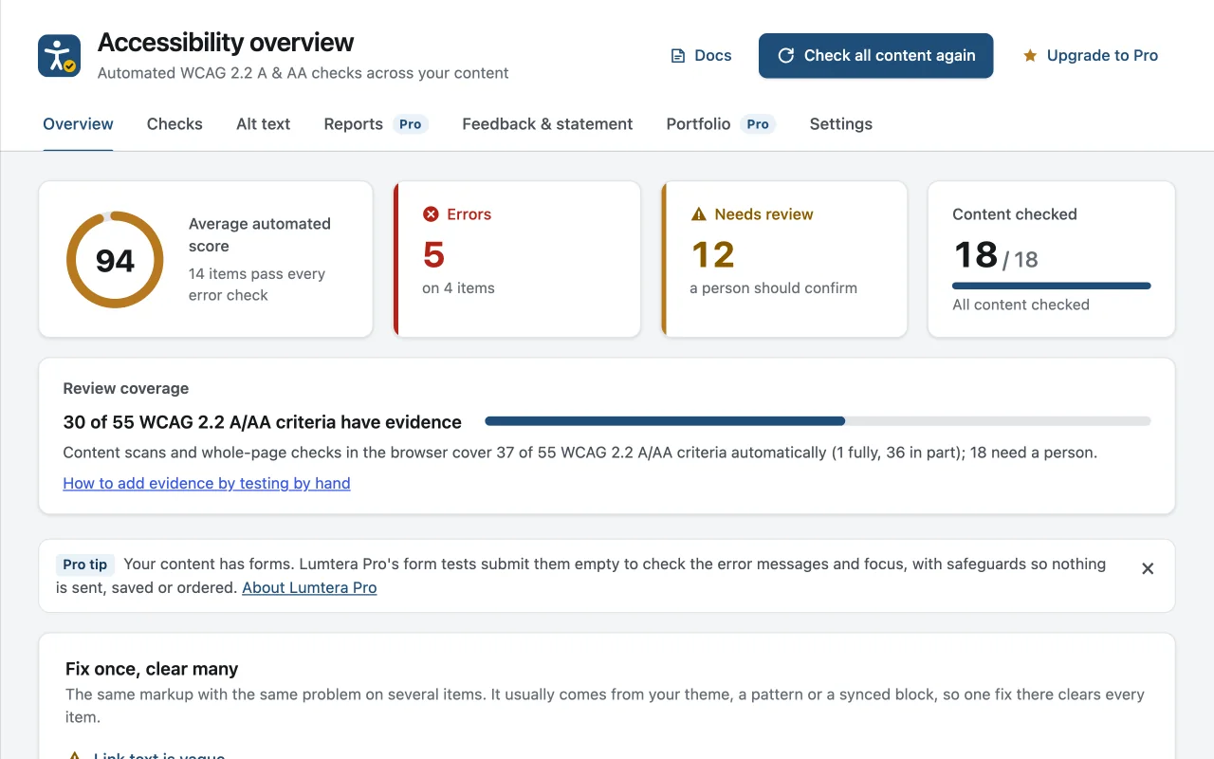Follow the About Lumtera Pro link
This screenshot has width=1214, height=759.
(x=309, y=587)
